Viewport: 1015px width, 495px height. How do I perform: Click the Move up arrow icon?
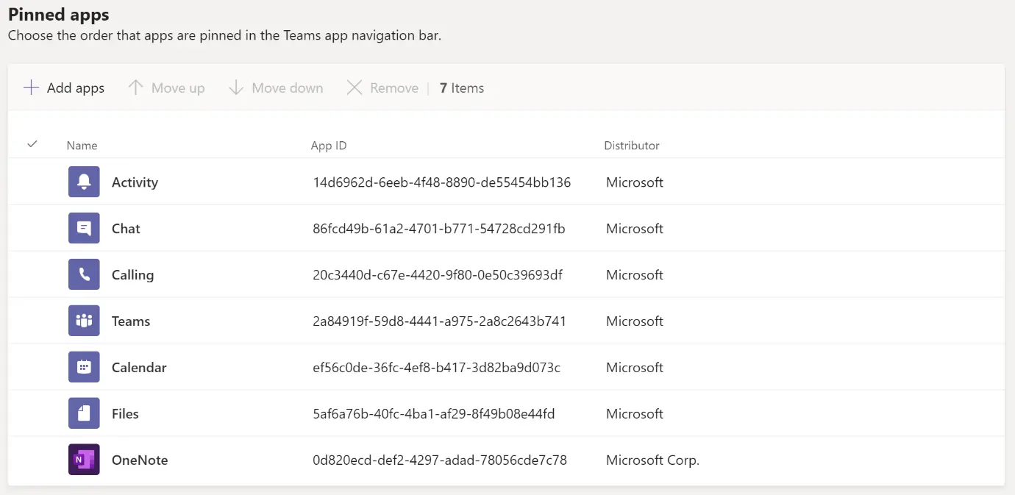135,88
